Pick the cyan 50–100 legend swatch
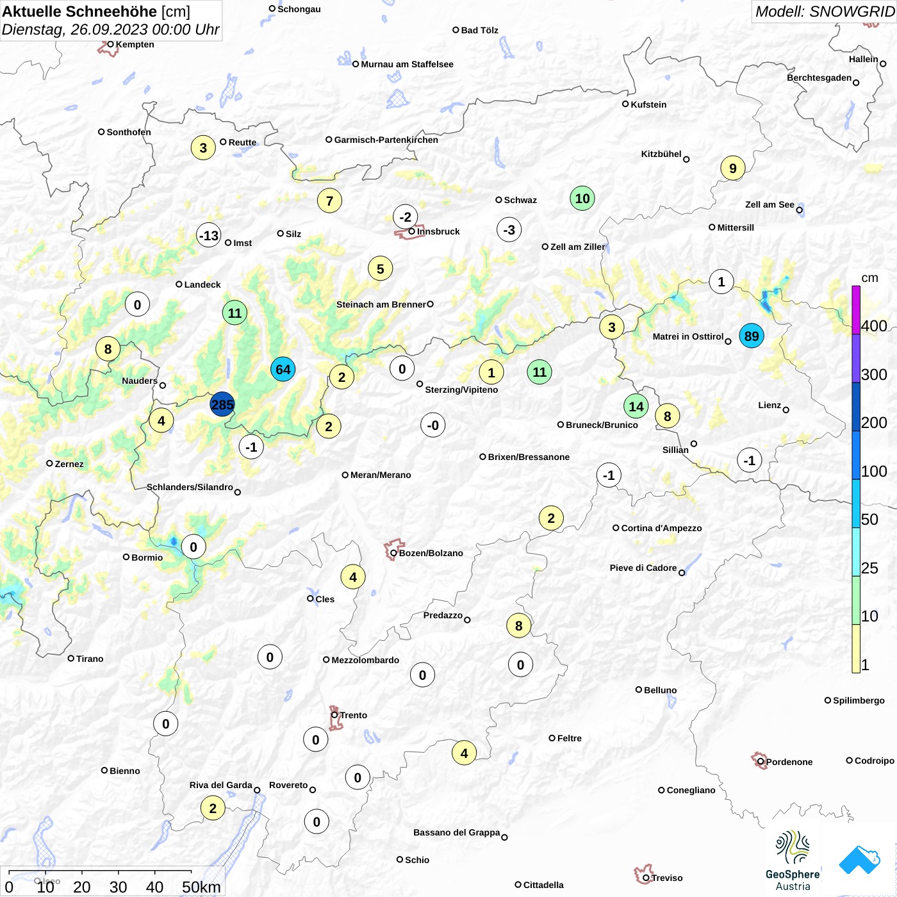The image size is (897, 897). (x=856, y=504)
